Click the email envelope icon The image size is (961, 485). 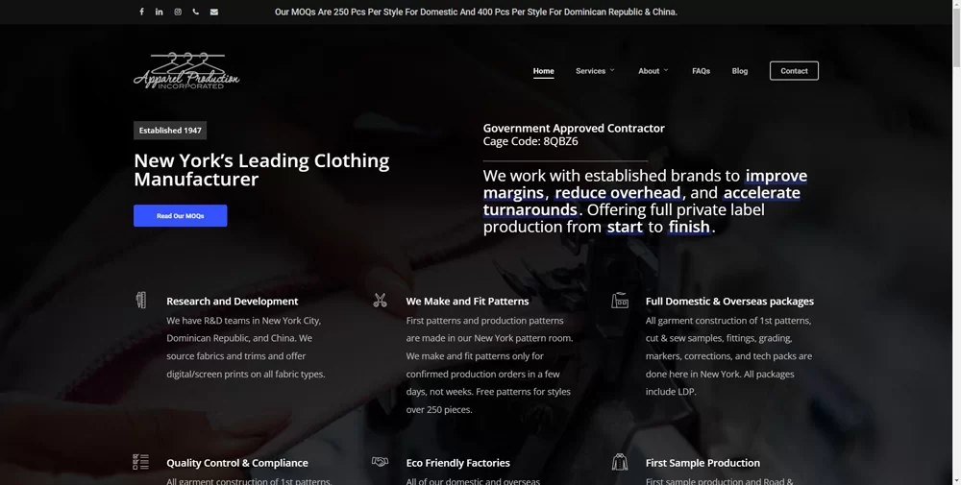pos(214,12)
